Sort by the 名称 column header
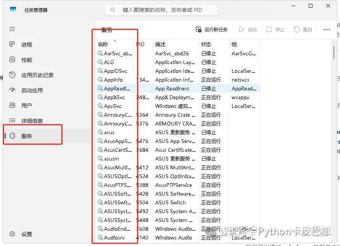 [x=103, y=44]
